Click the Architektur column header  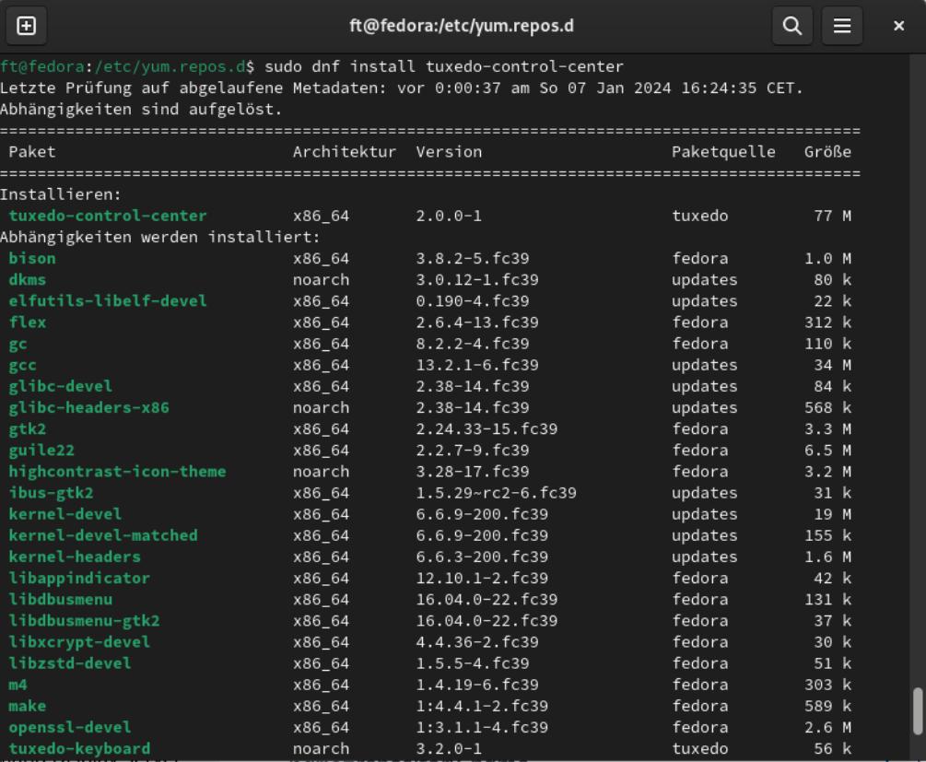[345, 152]
